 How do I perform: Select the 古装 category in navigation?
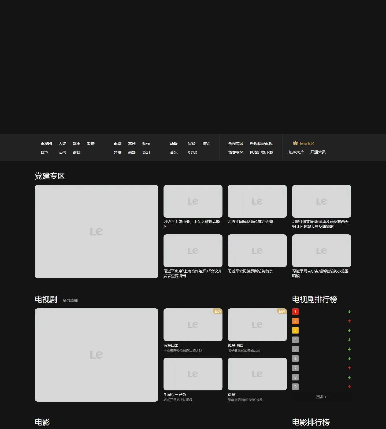click(62, 144)
